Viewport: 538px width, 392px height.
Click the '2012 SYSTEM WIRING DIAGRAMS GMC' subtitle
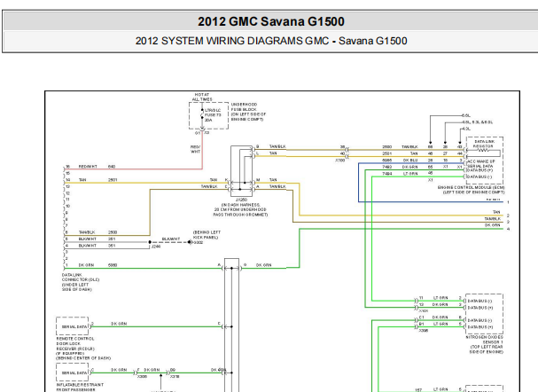pyautogui.click(x=232, y=41)
